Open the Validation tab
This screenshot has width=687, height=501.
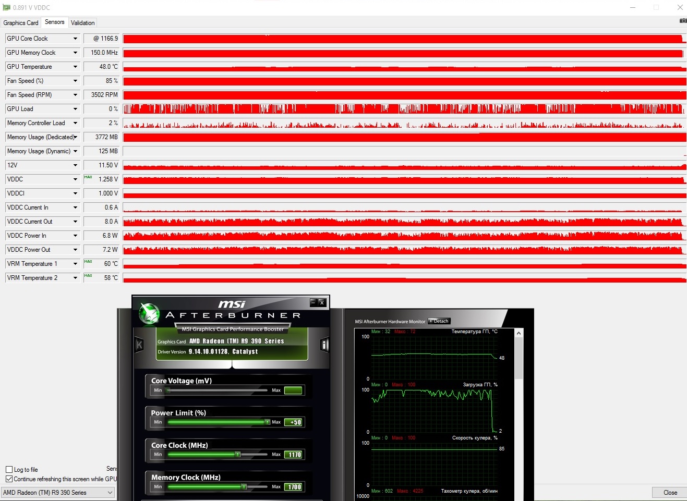point(83,23)
